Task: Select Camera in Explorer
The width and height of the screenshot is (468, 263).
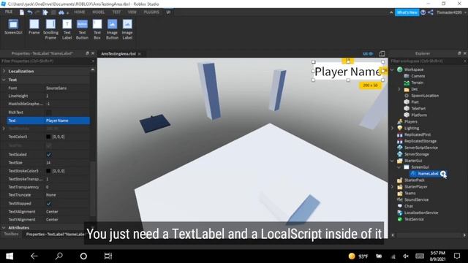Action: [418, 76]
